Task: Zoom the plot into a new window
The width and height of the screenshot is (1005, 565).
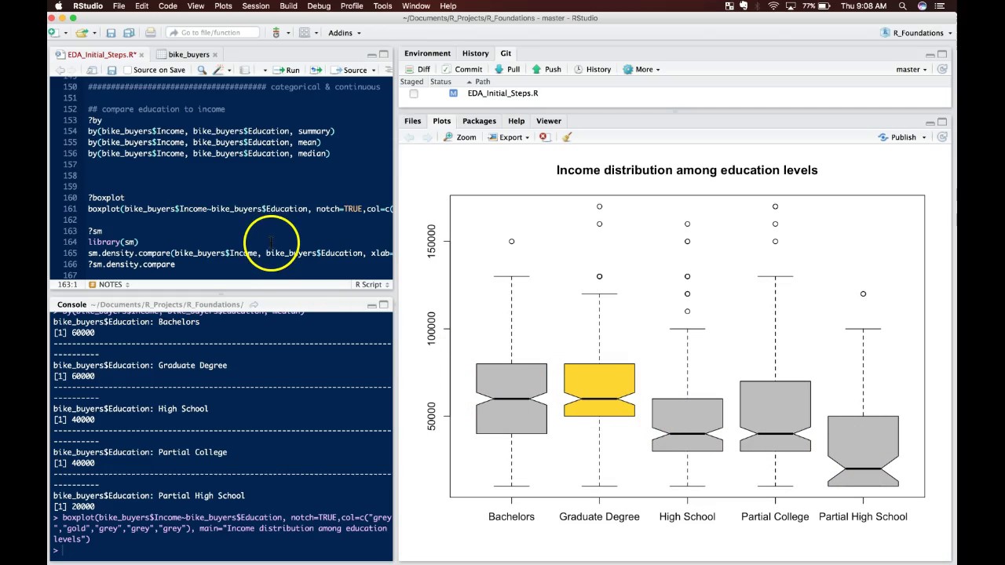Action: (x=459, y=137)
